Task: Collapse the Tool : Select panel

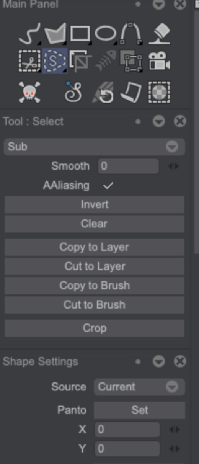Action: (x=158, y=122)
